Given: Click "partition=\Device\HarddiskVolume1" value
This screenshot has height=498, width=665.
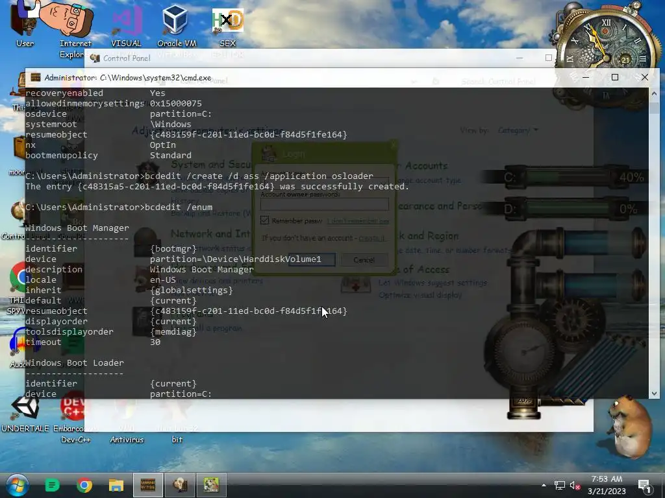Looking at the screenshot, I should [235, 259].
